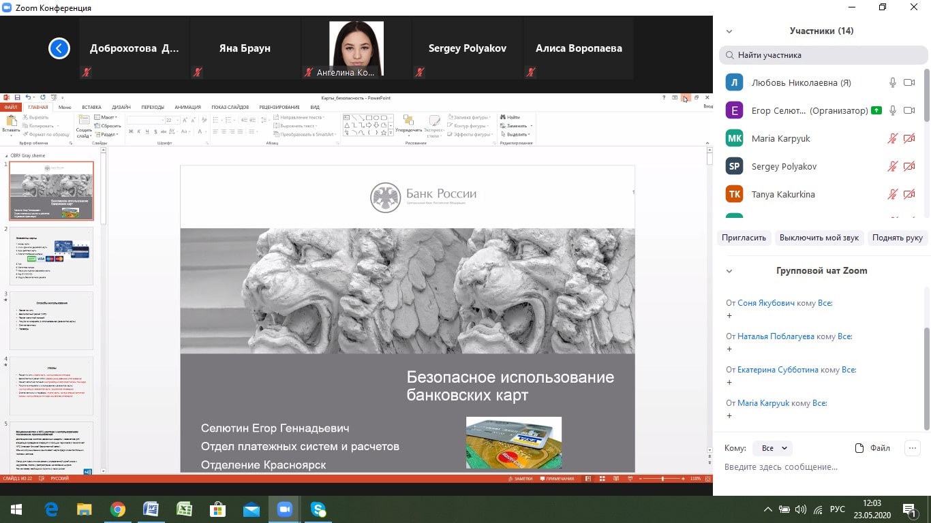Click the Redo icon in quick access toolbar
931x523 pixels.
coord(43,97)
